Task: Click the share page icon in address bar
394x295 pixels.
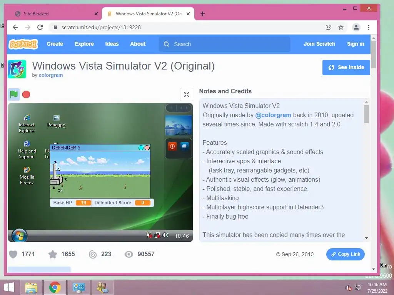Action: point(329,27)
